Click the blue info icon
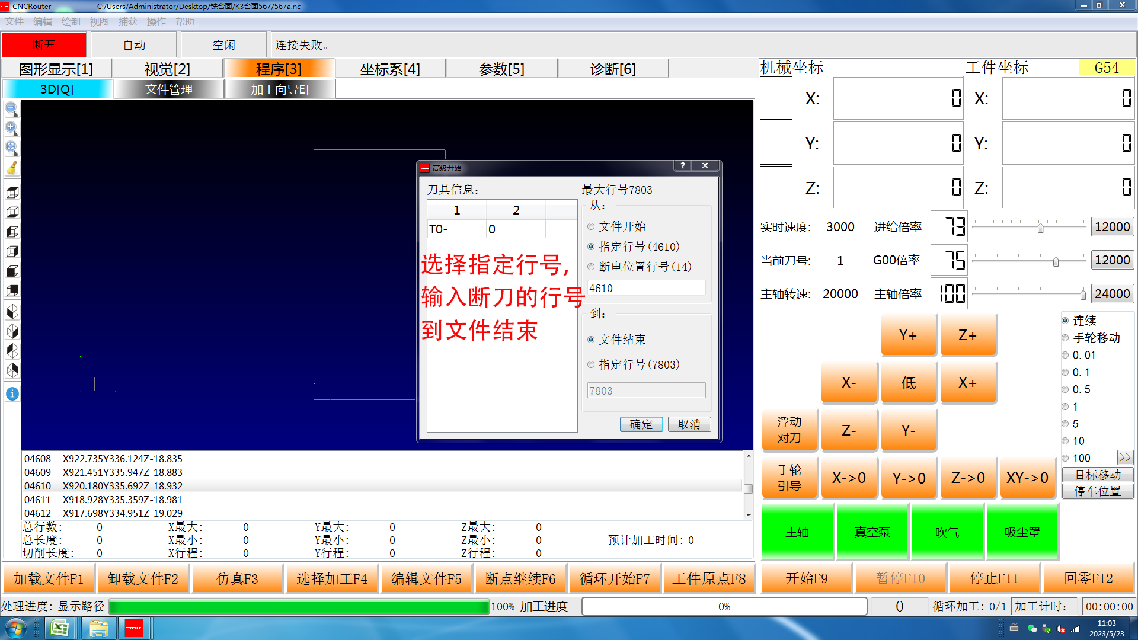This screenshot has height=640, width=1138. [x=12, y=394]
